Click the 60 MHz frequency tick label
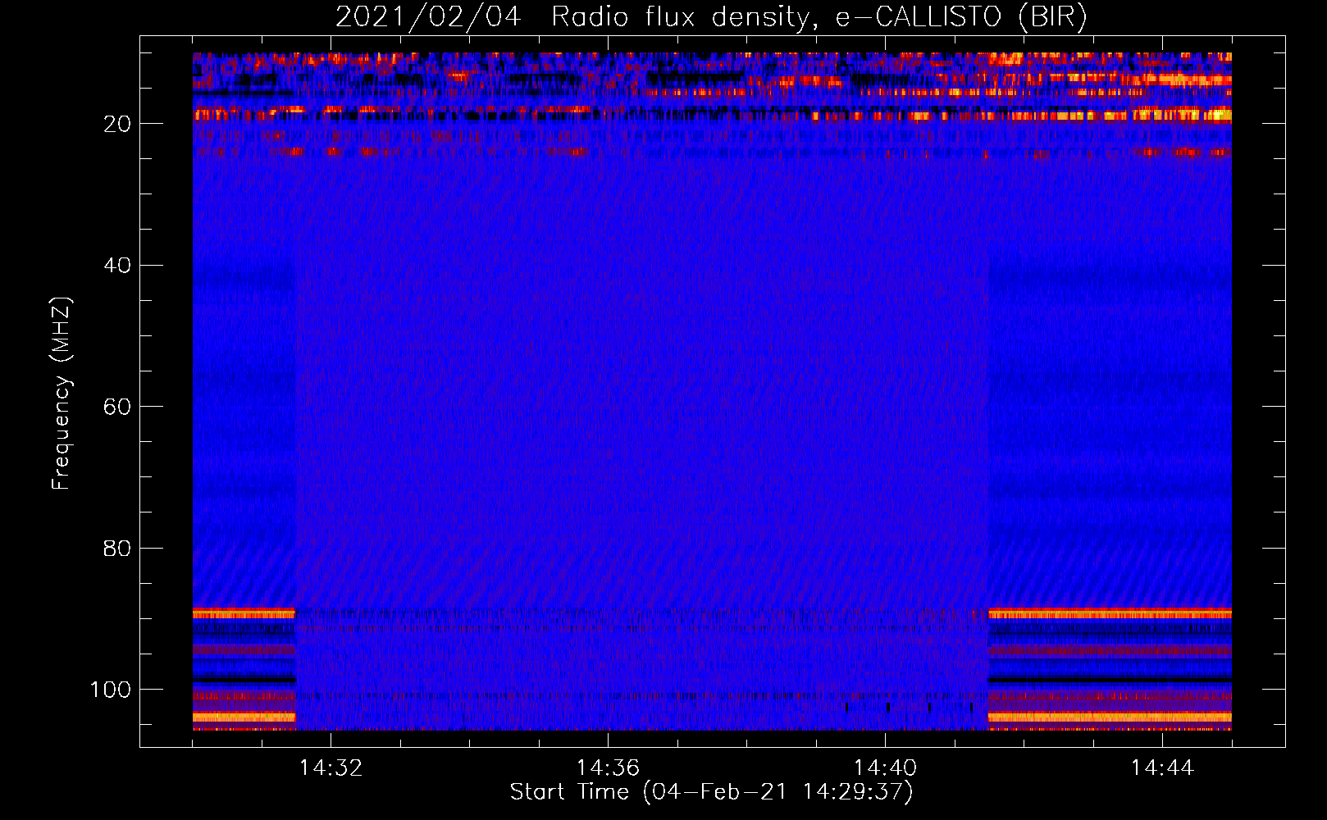The height and width of the screenshot is (820, 1327). pos(117,407)
